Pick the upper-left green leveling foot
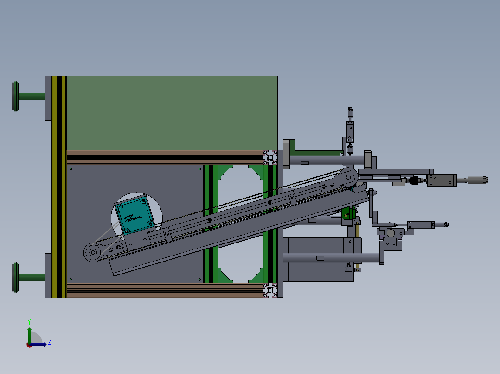The height and width of the screenshot is (374, 500). click(x=28, y=96)
